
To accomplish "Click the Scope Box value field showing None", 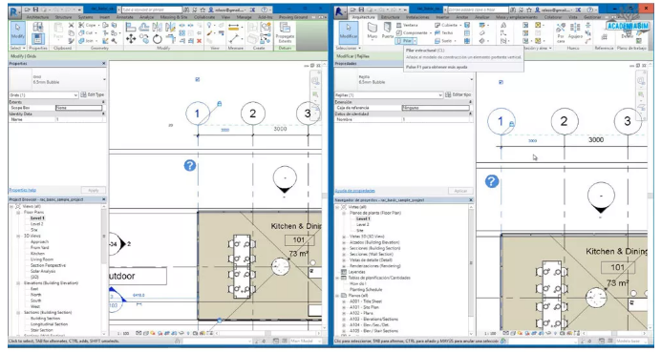I will (x=79, y=108).
